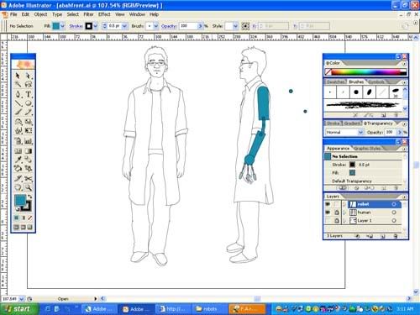Open the Effect menu
Viewport: 420px width, 315px height.
[104, 14]
